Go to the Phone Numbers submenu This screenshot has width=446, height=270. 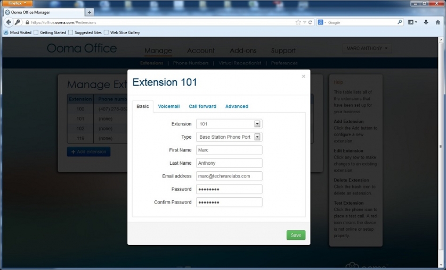(191, 63)
